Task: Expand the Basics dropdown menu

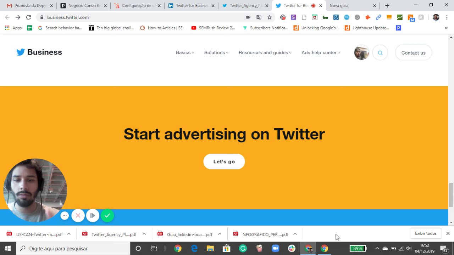Action: (x=185, y=52)
